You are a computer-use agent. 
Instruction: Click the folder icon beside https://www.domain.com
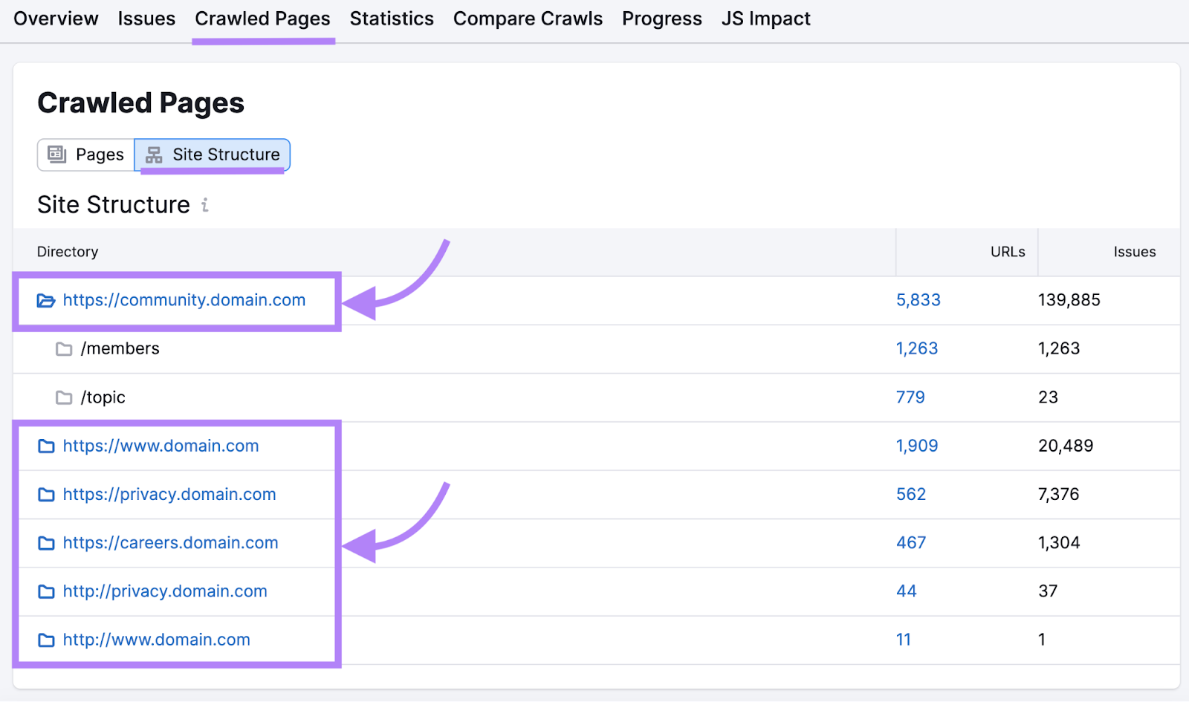coord(46,446)
